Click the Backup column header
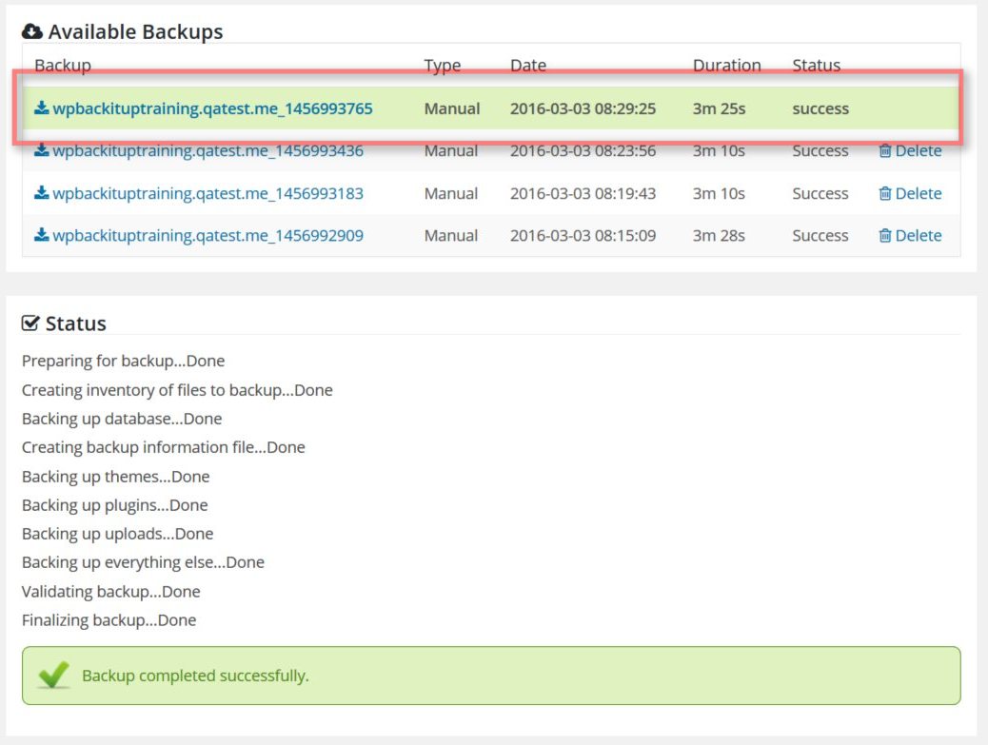 point(63,66)
